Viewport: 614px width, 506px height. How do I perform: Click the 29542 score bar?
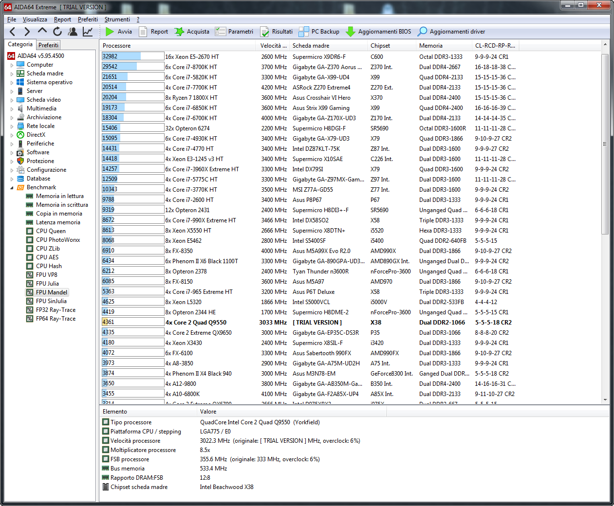click(132, 67)
